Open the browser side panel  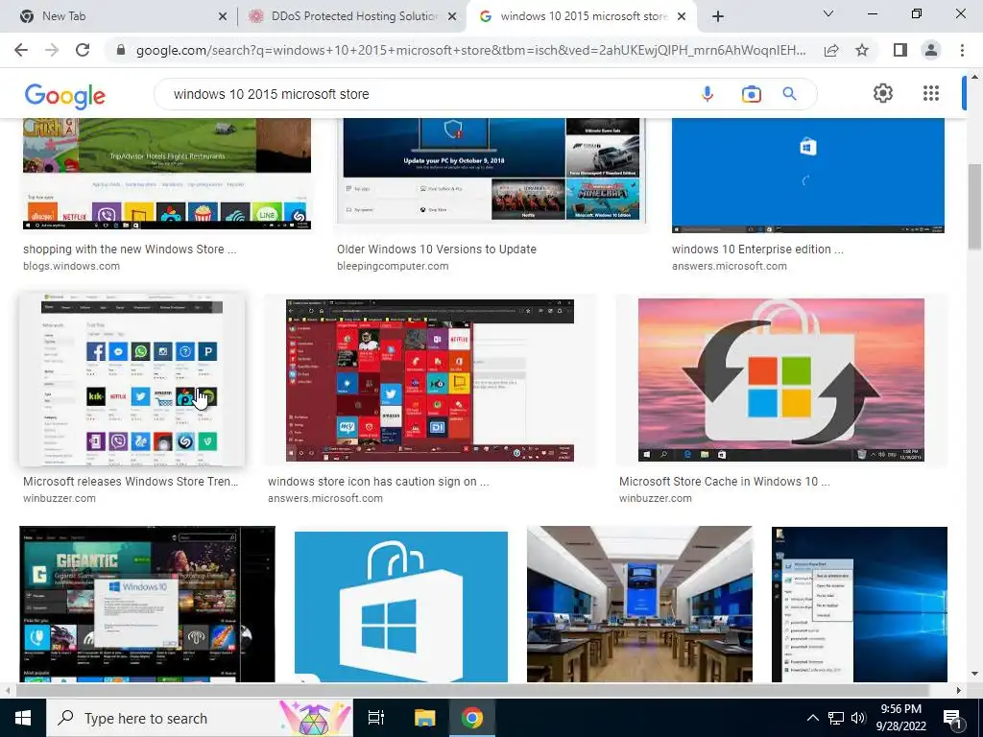coord(899,50)
